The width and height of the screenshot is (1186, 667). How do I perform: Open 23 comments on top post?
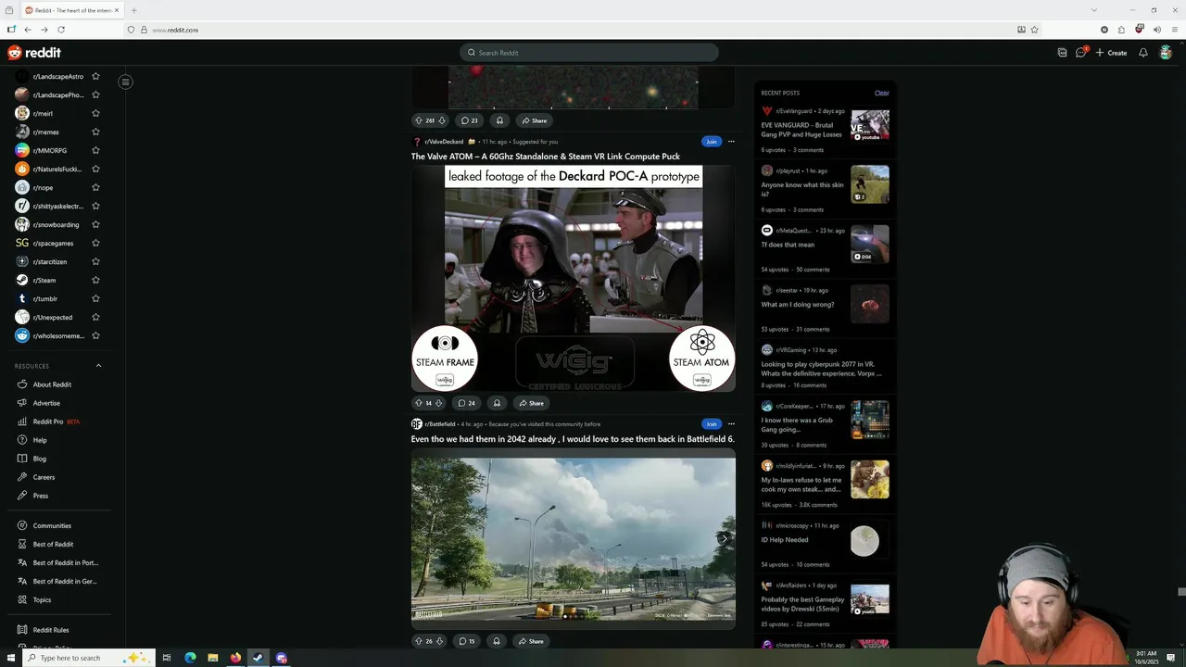(469, 120)
